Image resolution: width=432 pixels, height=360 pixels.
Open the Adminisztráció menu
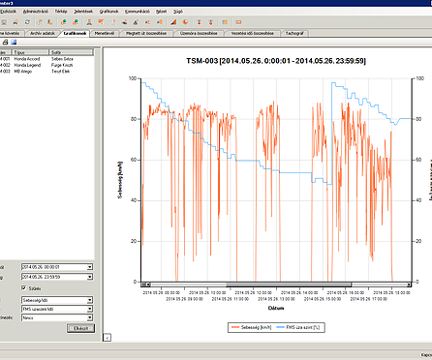click(36, 12)
